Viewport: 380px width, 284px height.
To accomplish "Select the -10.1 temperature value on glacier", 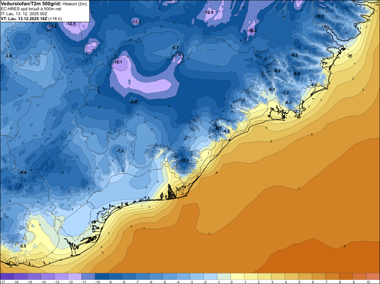I will 184,160.
